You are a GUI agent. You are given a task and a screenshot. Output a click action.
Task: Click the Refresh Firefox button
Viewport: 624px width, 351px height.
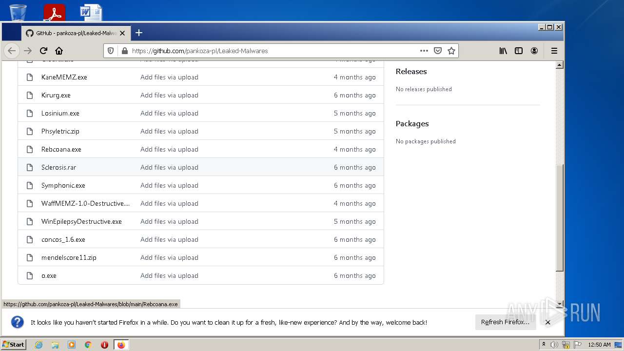pos(505,322)
